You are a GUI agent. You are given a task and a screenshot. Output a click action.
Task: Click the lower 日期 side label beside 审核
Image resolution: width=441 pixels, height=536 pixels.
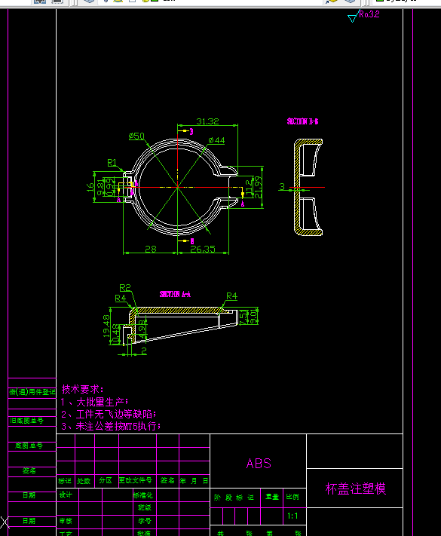tap(29, 521)
